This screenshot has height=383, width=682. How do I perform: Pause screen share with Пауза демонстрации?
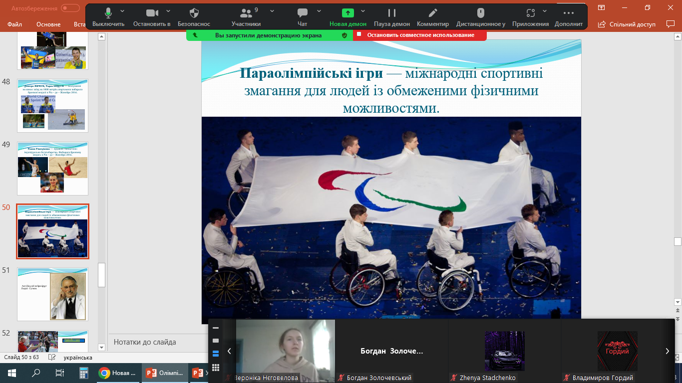coord(392,16)
